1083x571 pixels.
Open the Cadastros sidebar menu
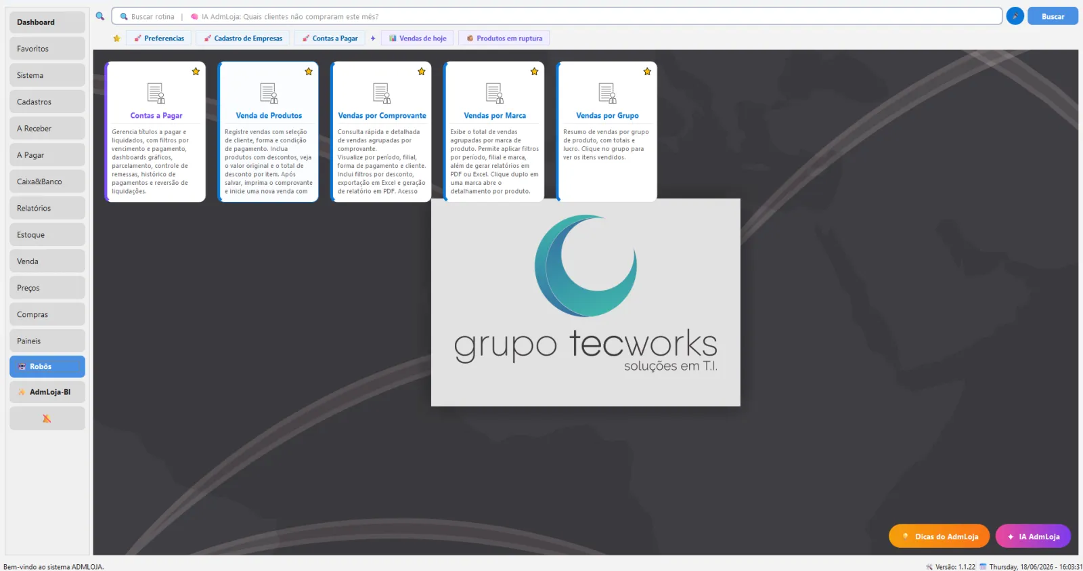47,102
